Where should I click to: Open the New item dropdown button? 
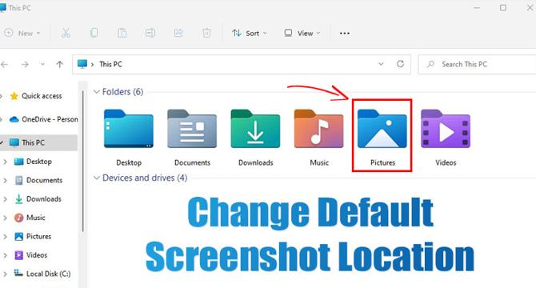coord(22,33)
